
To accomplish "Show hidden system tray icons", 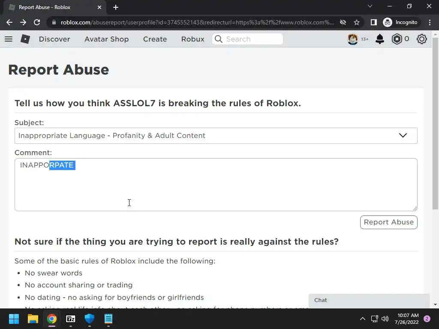I will coord(363,319).
